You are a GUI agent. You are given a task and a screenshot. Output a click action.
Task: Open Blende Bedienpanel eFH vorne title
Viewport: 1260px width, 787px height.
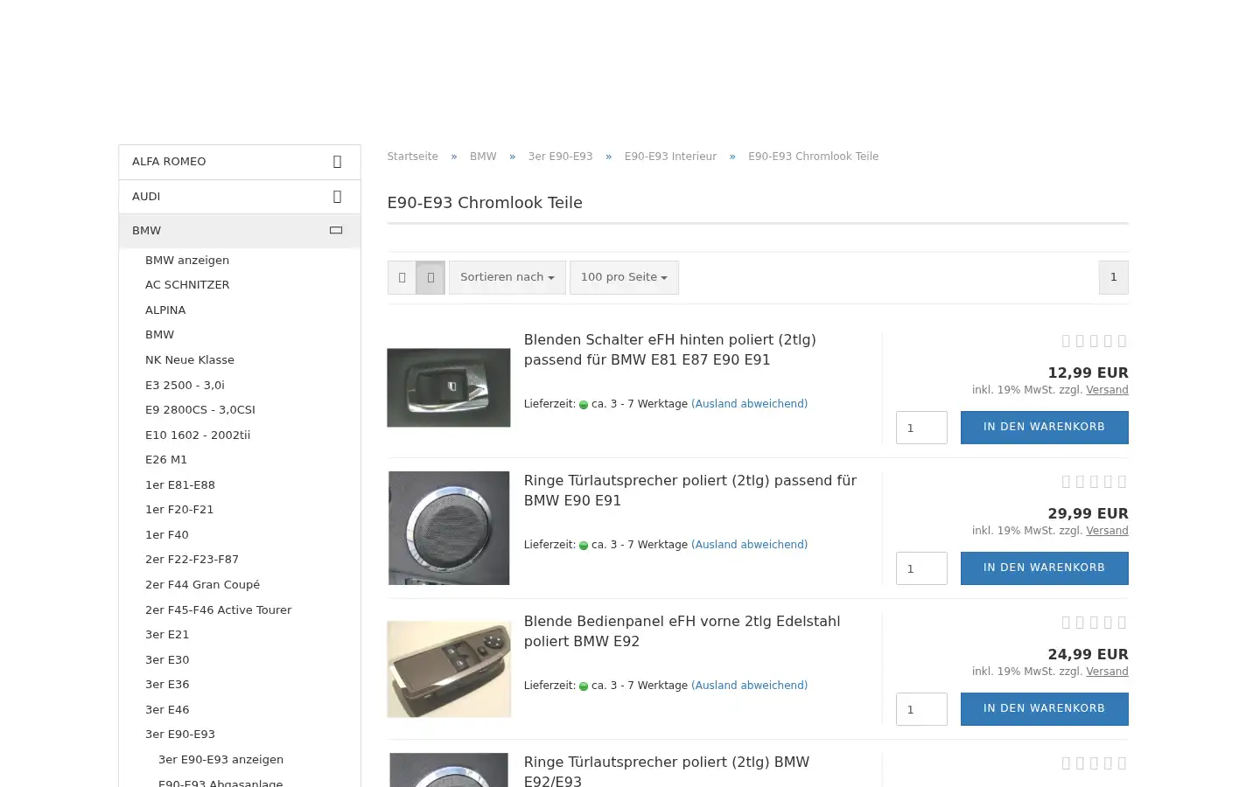click(682, 631)
